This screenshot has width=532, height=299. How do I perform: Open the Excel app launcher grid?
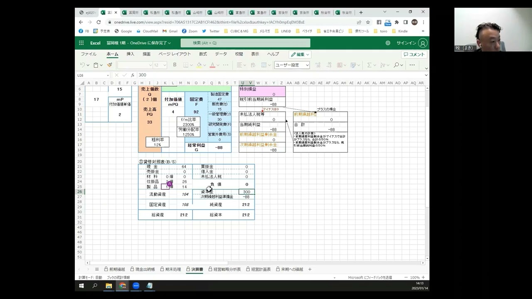tap(81, 43)
